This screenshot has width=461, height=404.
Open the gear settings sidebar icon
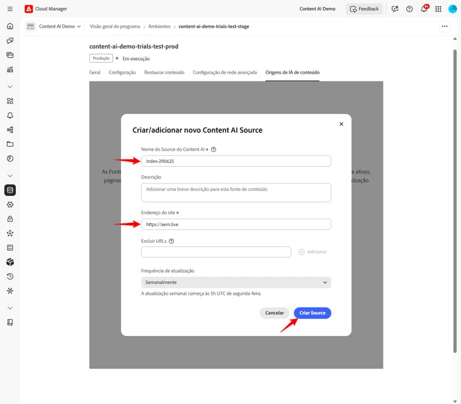[x=10, y=204]
